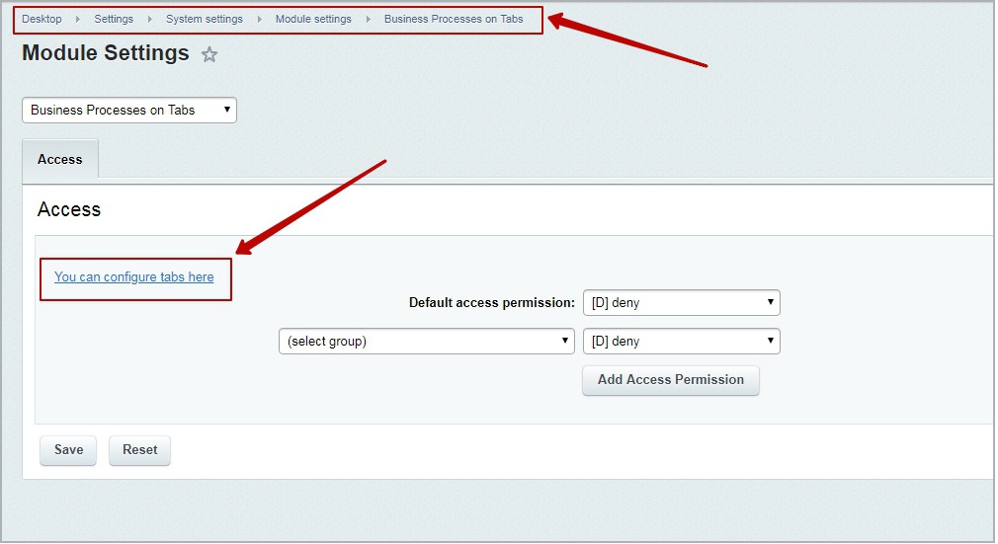Click the 'Module Settings' page title
The width and height of the screenshot is (998, 544).
(x=106, y=52)
